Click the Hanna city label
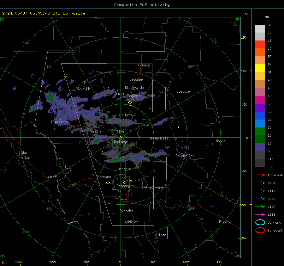The image size is (284, 266). click(x=221, y=141)
